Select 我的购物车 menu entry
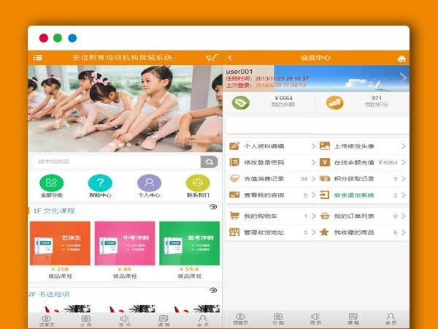438x329 pixels. pyautogui.click(x=270, y=216)
